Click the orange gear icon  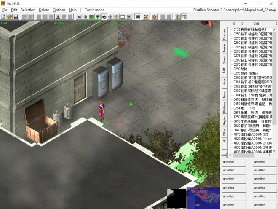(x=154, y=17)
